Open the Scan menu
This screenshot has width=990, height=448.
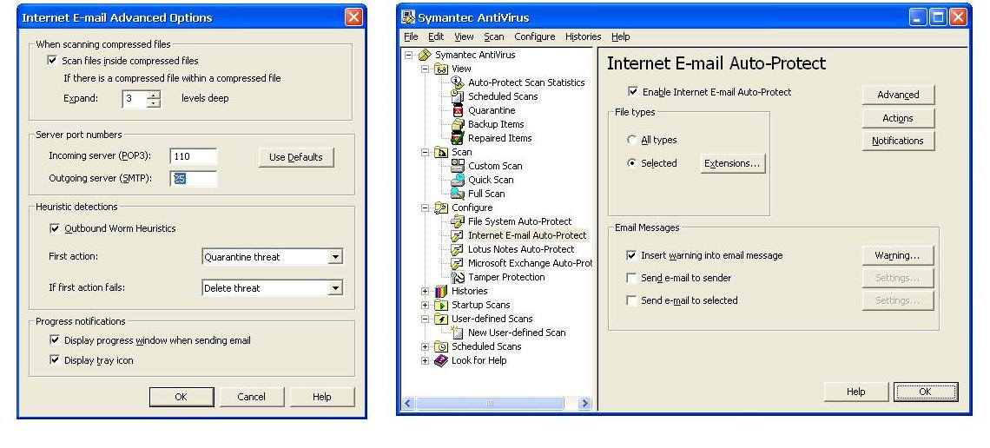(494, 36)
